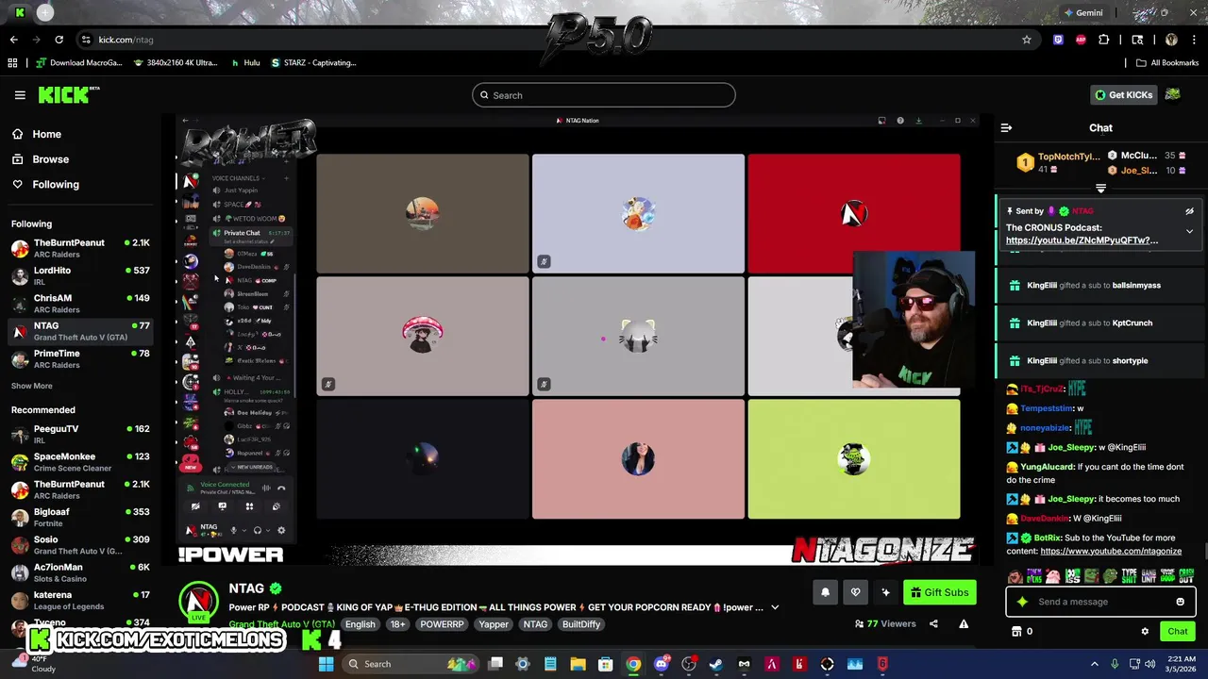Open the Hulu bookmark
Image resolution: width=1208 pixels, height=679 pixels.
(244, 63)
